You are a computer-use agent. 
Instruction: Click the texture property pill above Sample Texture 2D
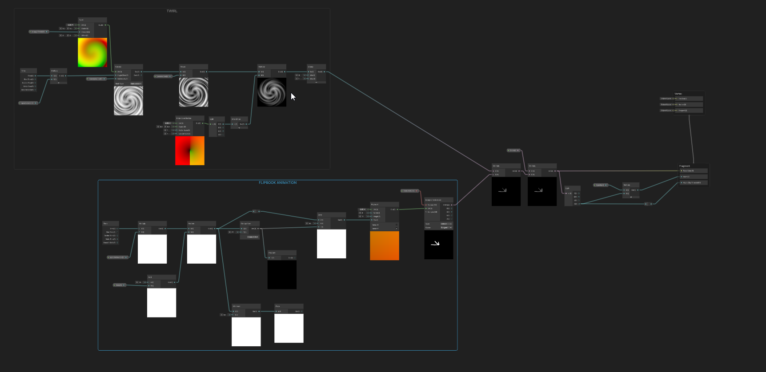click(x=410, y=191)
